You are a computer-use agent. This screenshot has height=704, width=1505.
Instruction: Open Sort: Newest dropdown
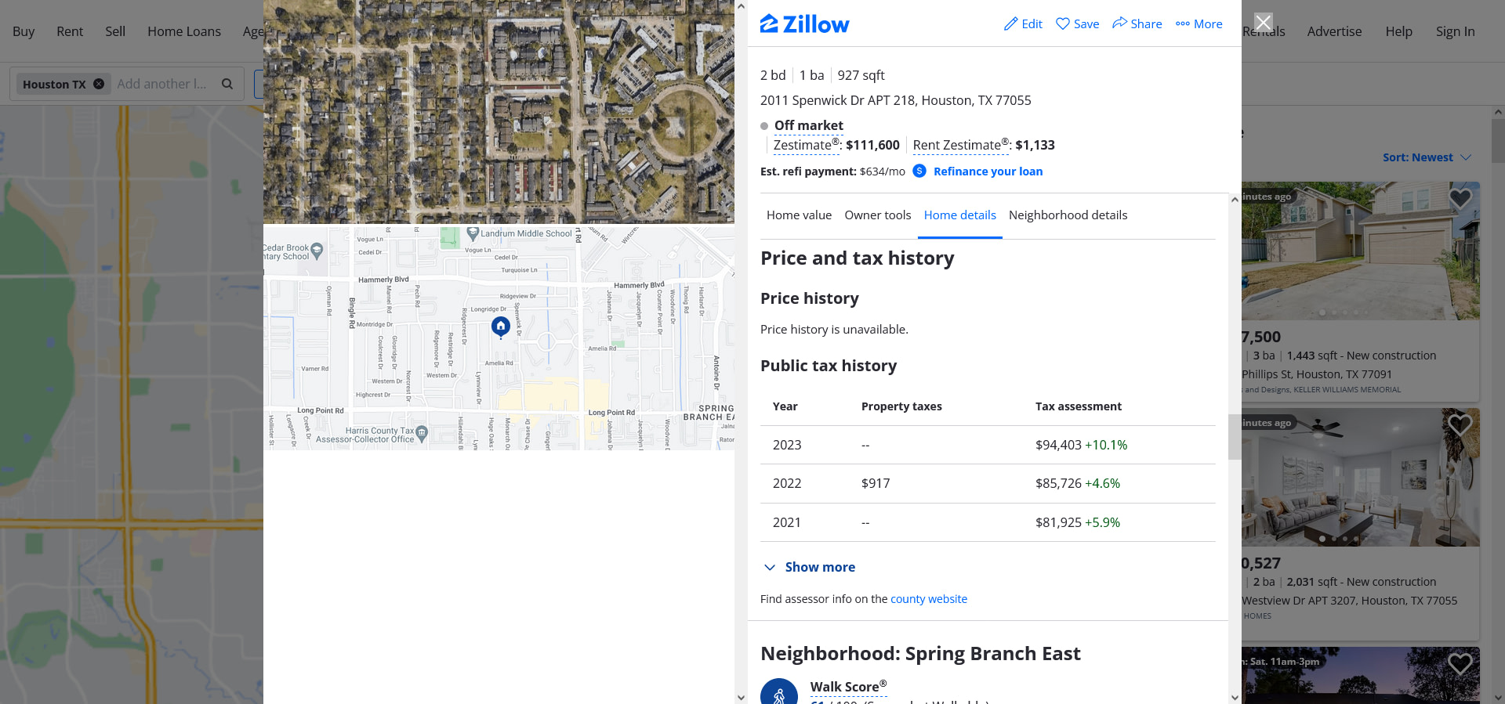[1427, 157]
